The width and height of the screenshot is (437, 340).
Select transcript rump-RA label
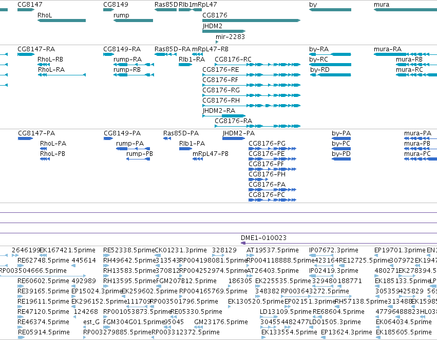128,59
